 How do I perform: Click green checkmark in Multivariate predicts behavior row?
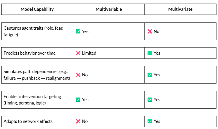[150, 53]
